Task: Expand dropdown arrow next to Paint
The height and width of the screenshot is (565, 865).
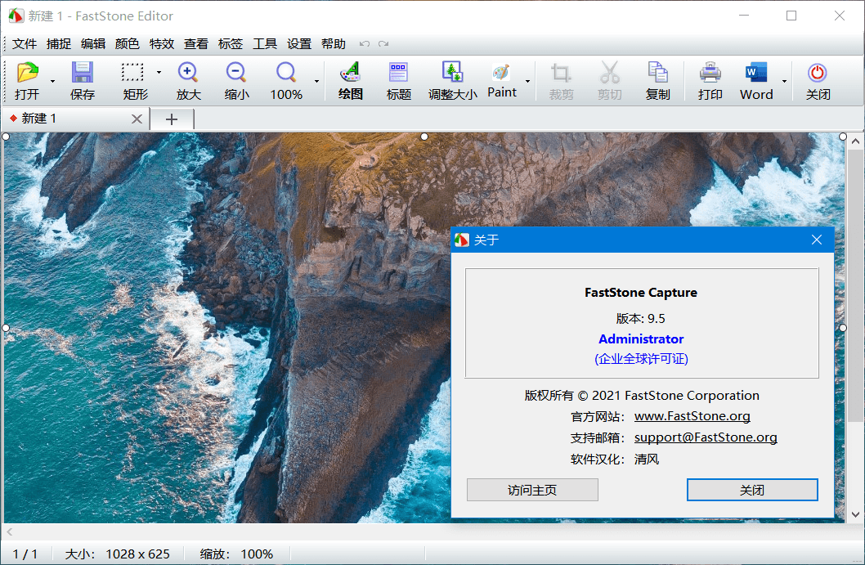Action: [527, 81]
